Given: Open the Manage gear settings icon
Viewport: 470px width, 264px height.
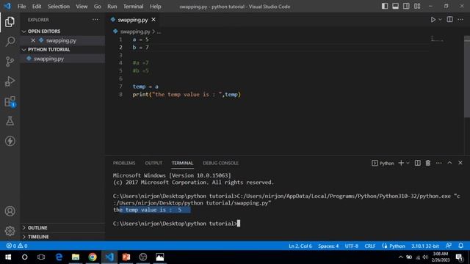Looking at the screenshot, I should click(10, 231).
